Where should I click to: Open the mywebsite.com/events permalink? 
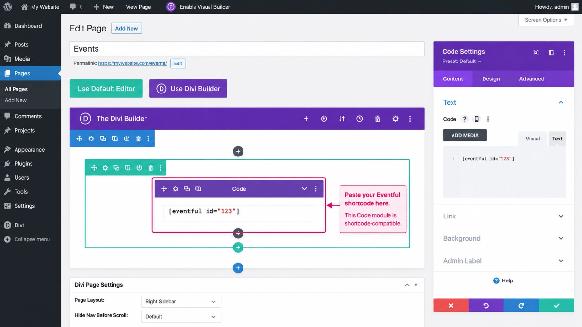tap(132, 63)
